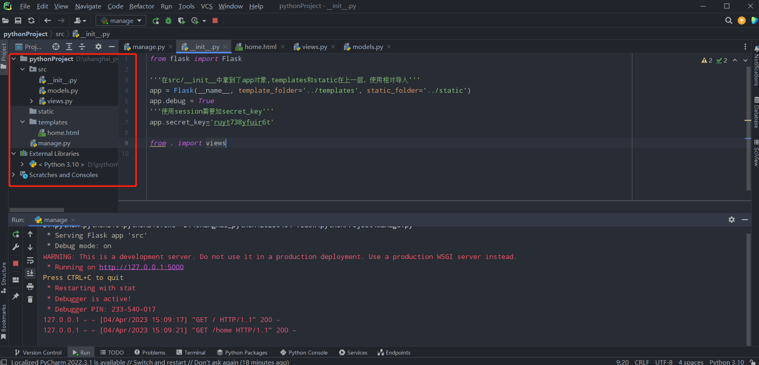The image size is (759, 365).
Task: Navigate back with the left arrow
Action: tap(47, 20)
